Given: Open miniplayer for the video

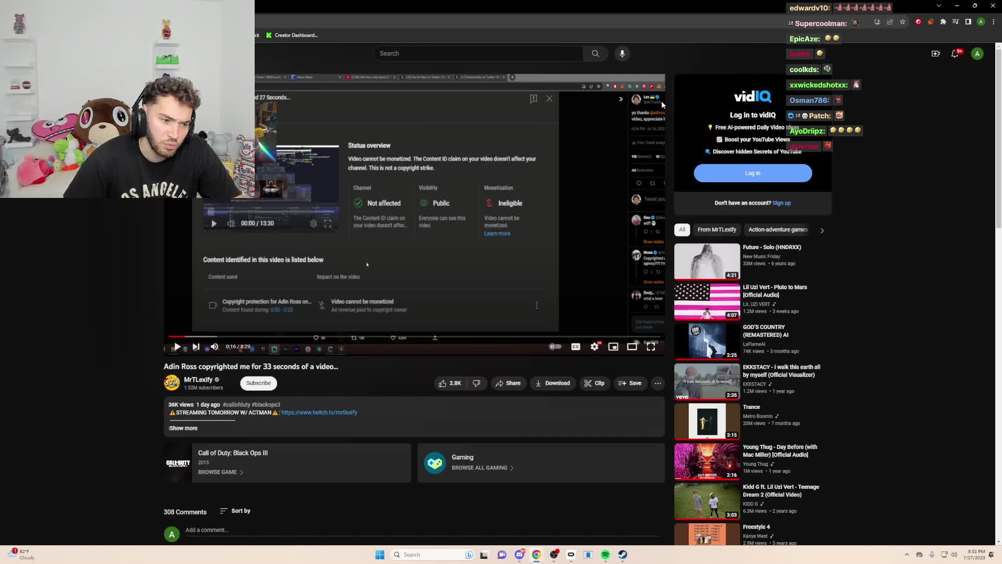Looking at the screenshot, I should point(613,347).
